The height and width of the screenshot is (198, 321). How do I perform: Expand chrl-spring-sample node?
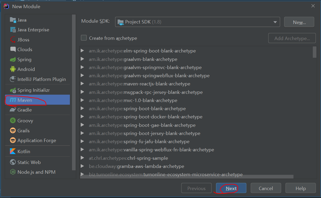click(x=83, y=158)
